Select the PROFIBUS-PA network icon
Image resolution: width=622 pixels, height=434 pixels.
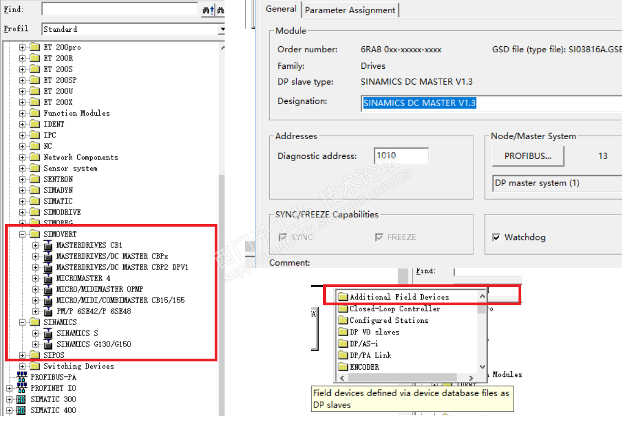tap(22, 377)
